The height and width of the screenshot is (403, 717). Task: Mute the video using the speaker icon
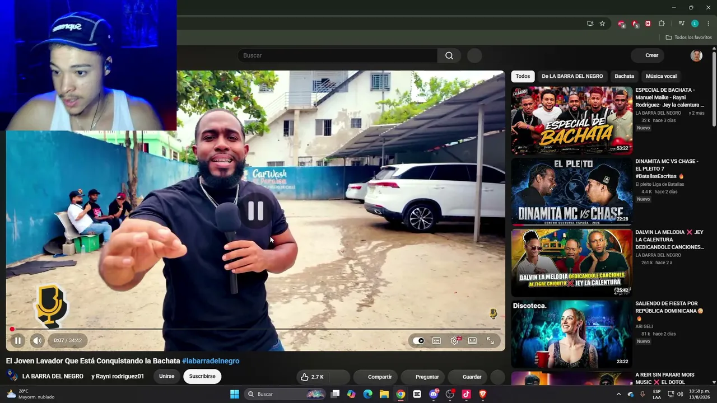pos(37,340)
